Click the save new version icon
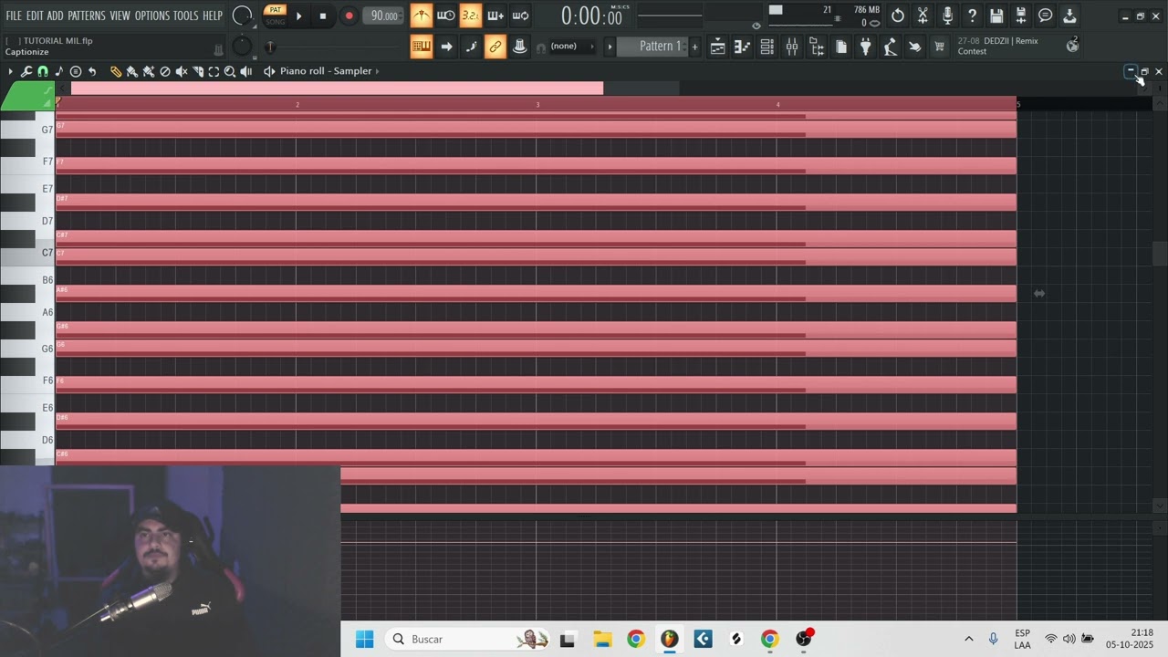The width and height of the screenshot is (1168, 657). [x=1021, y=16]
